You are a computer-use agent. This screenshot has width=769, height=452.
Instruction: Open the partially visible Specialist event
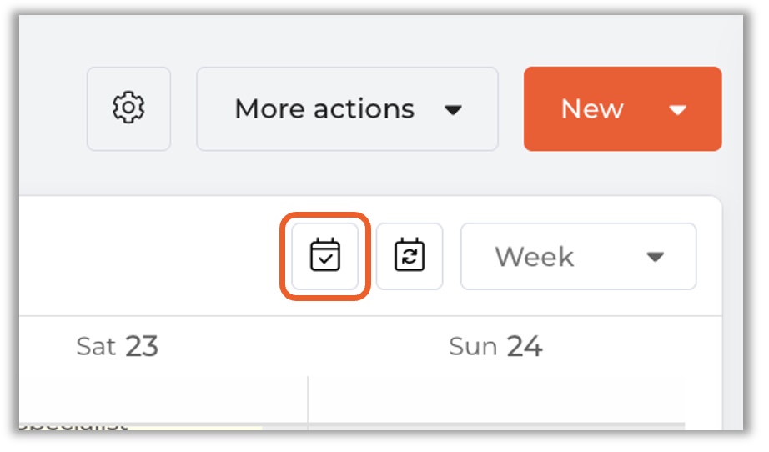(75, 425)
